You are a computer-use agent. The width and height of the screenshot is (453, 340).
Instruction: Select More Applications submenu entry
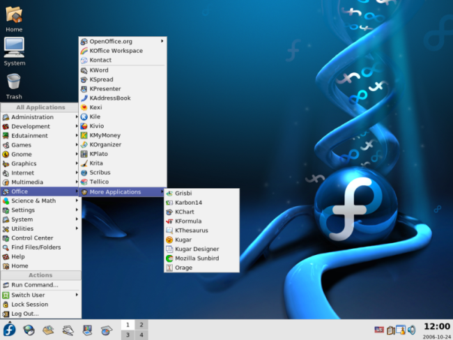[x=123, y=192]
